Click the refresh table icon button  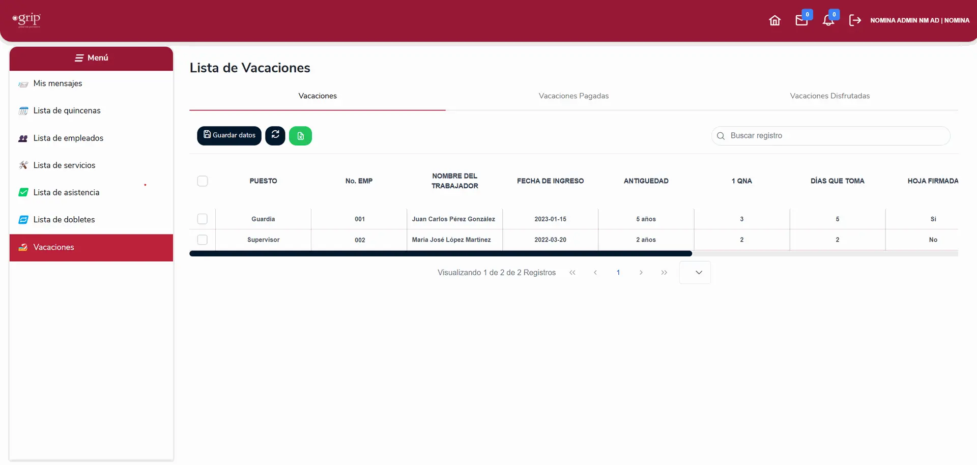275,135
